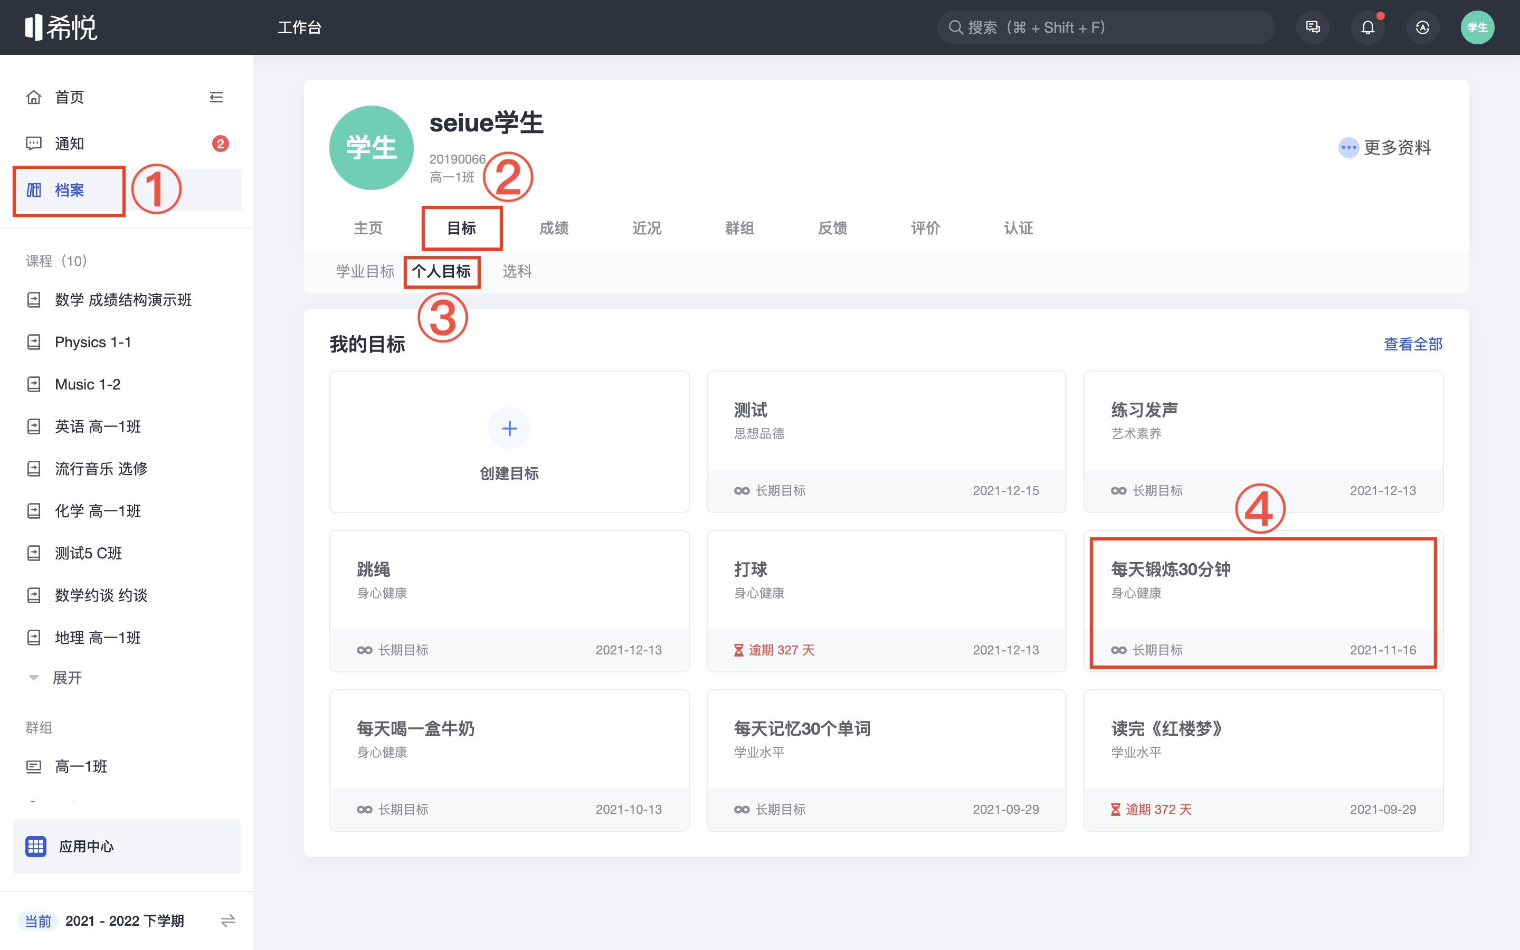This screenshot has width=1520, height=950.
Task: Open 工作台 in the top navigation
Action: pos(300,27)
